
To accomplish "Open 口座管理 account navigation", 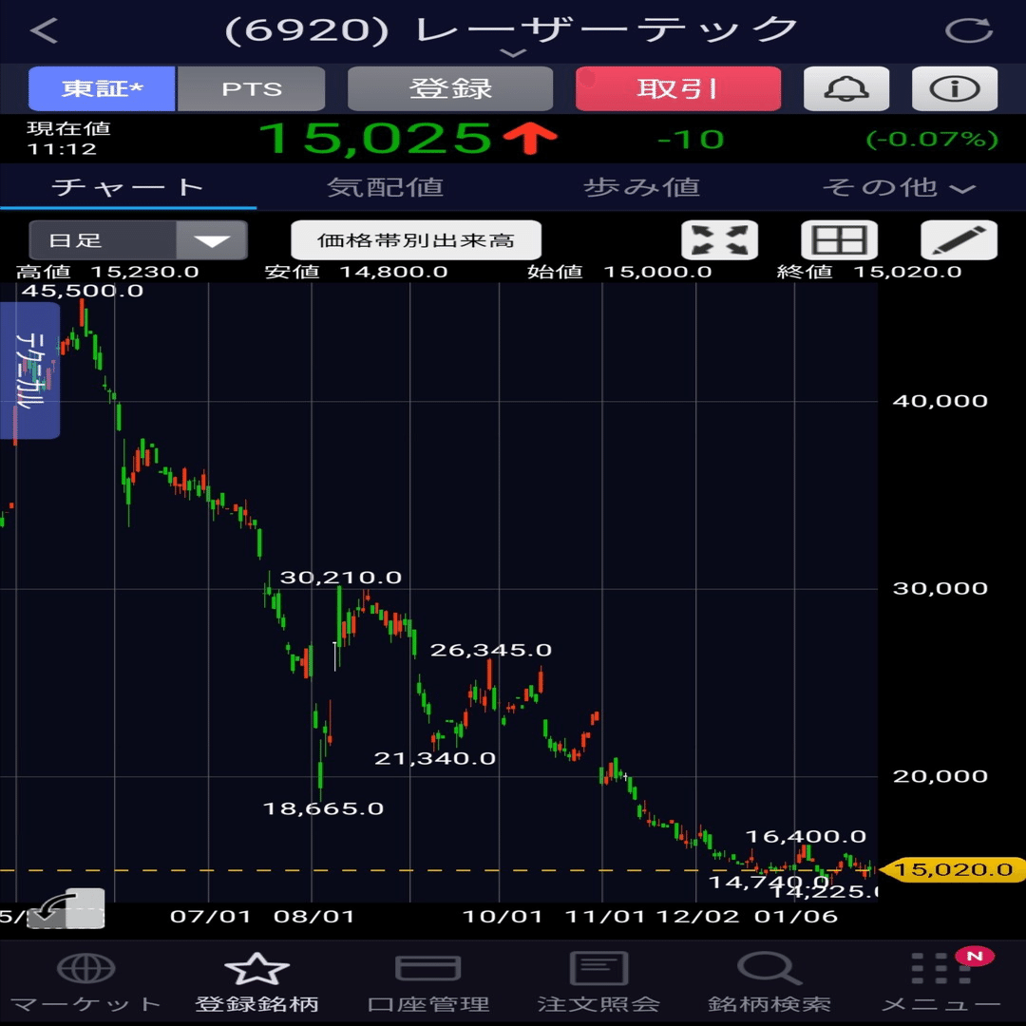I will [427, 983].
